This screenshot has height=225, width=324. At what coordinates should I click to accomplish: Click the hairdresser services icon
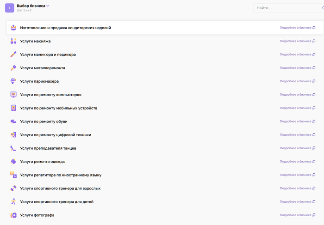(13, 81)
